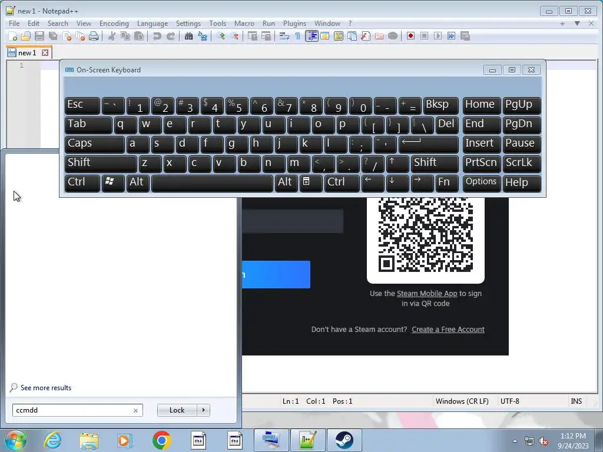Click the Copy toolbar icon
This screenshot has height=452, width=603.
[x=125, y=36]
